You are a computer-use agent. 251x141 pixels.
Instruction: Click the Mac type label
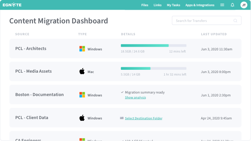click(x=91, y=72)
